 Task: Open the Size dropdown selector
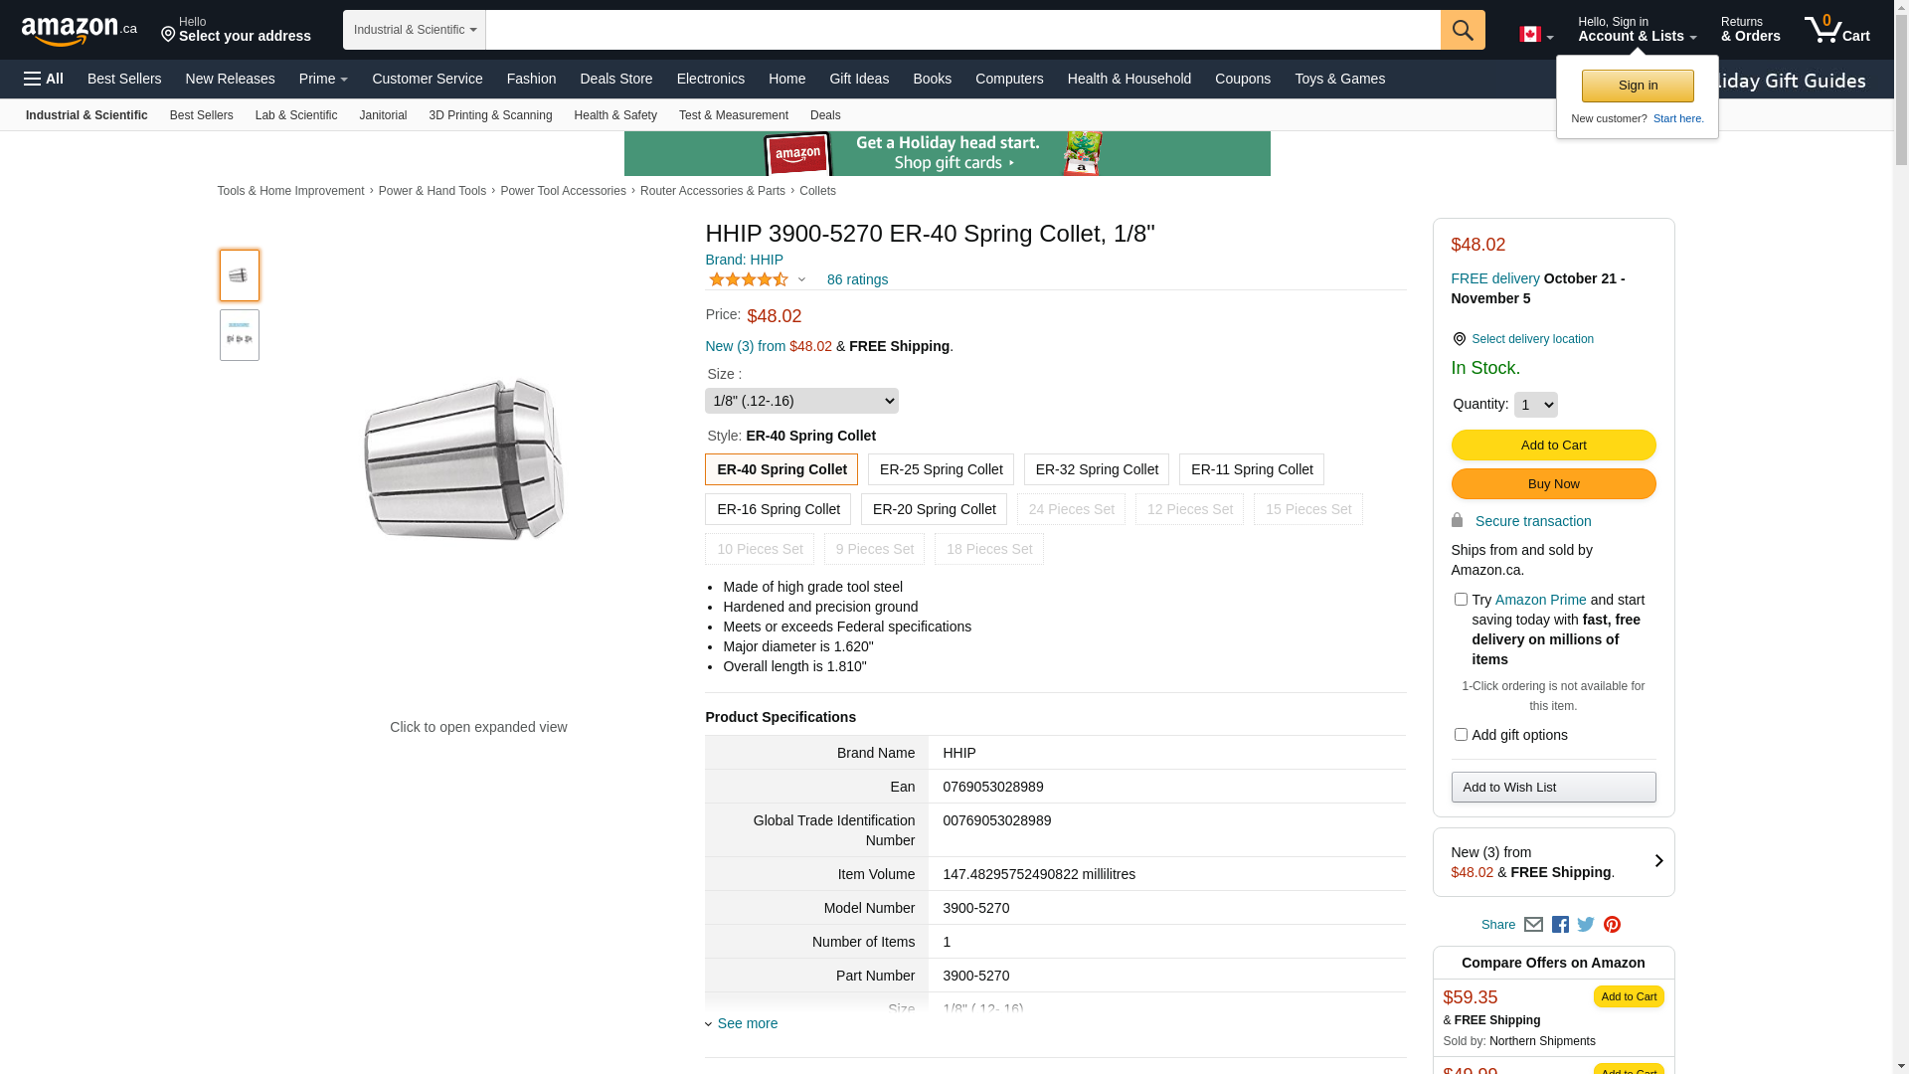[801, 401]
